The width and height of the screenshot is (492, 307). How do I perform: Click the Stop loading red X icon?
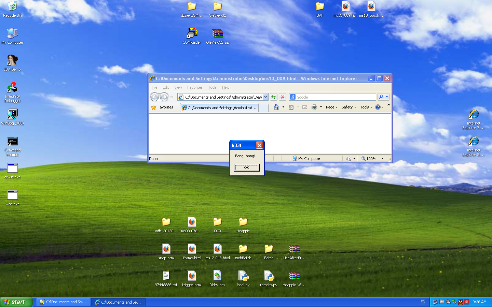click(x=283, y=97)
